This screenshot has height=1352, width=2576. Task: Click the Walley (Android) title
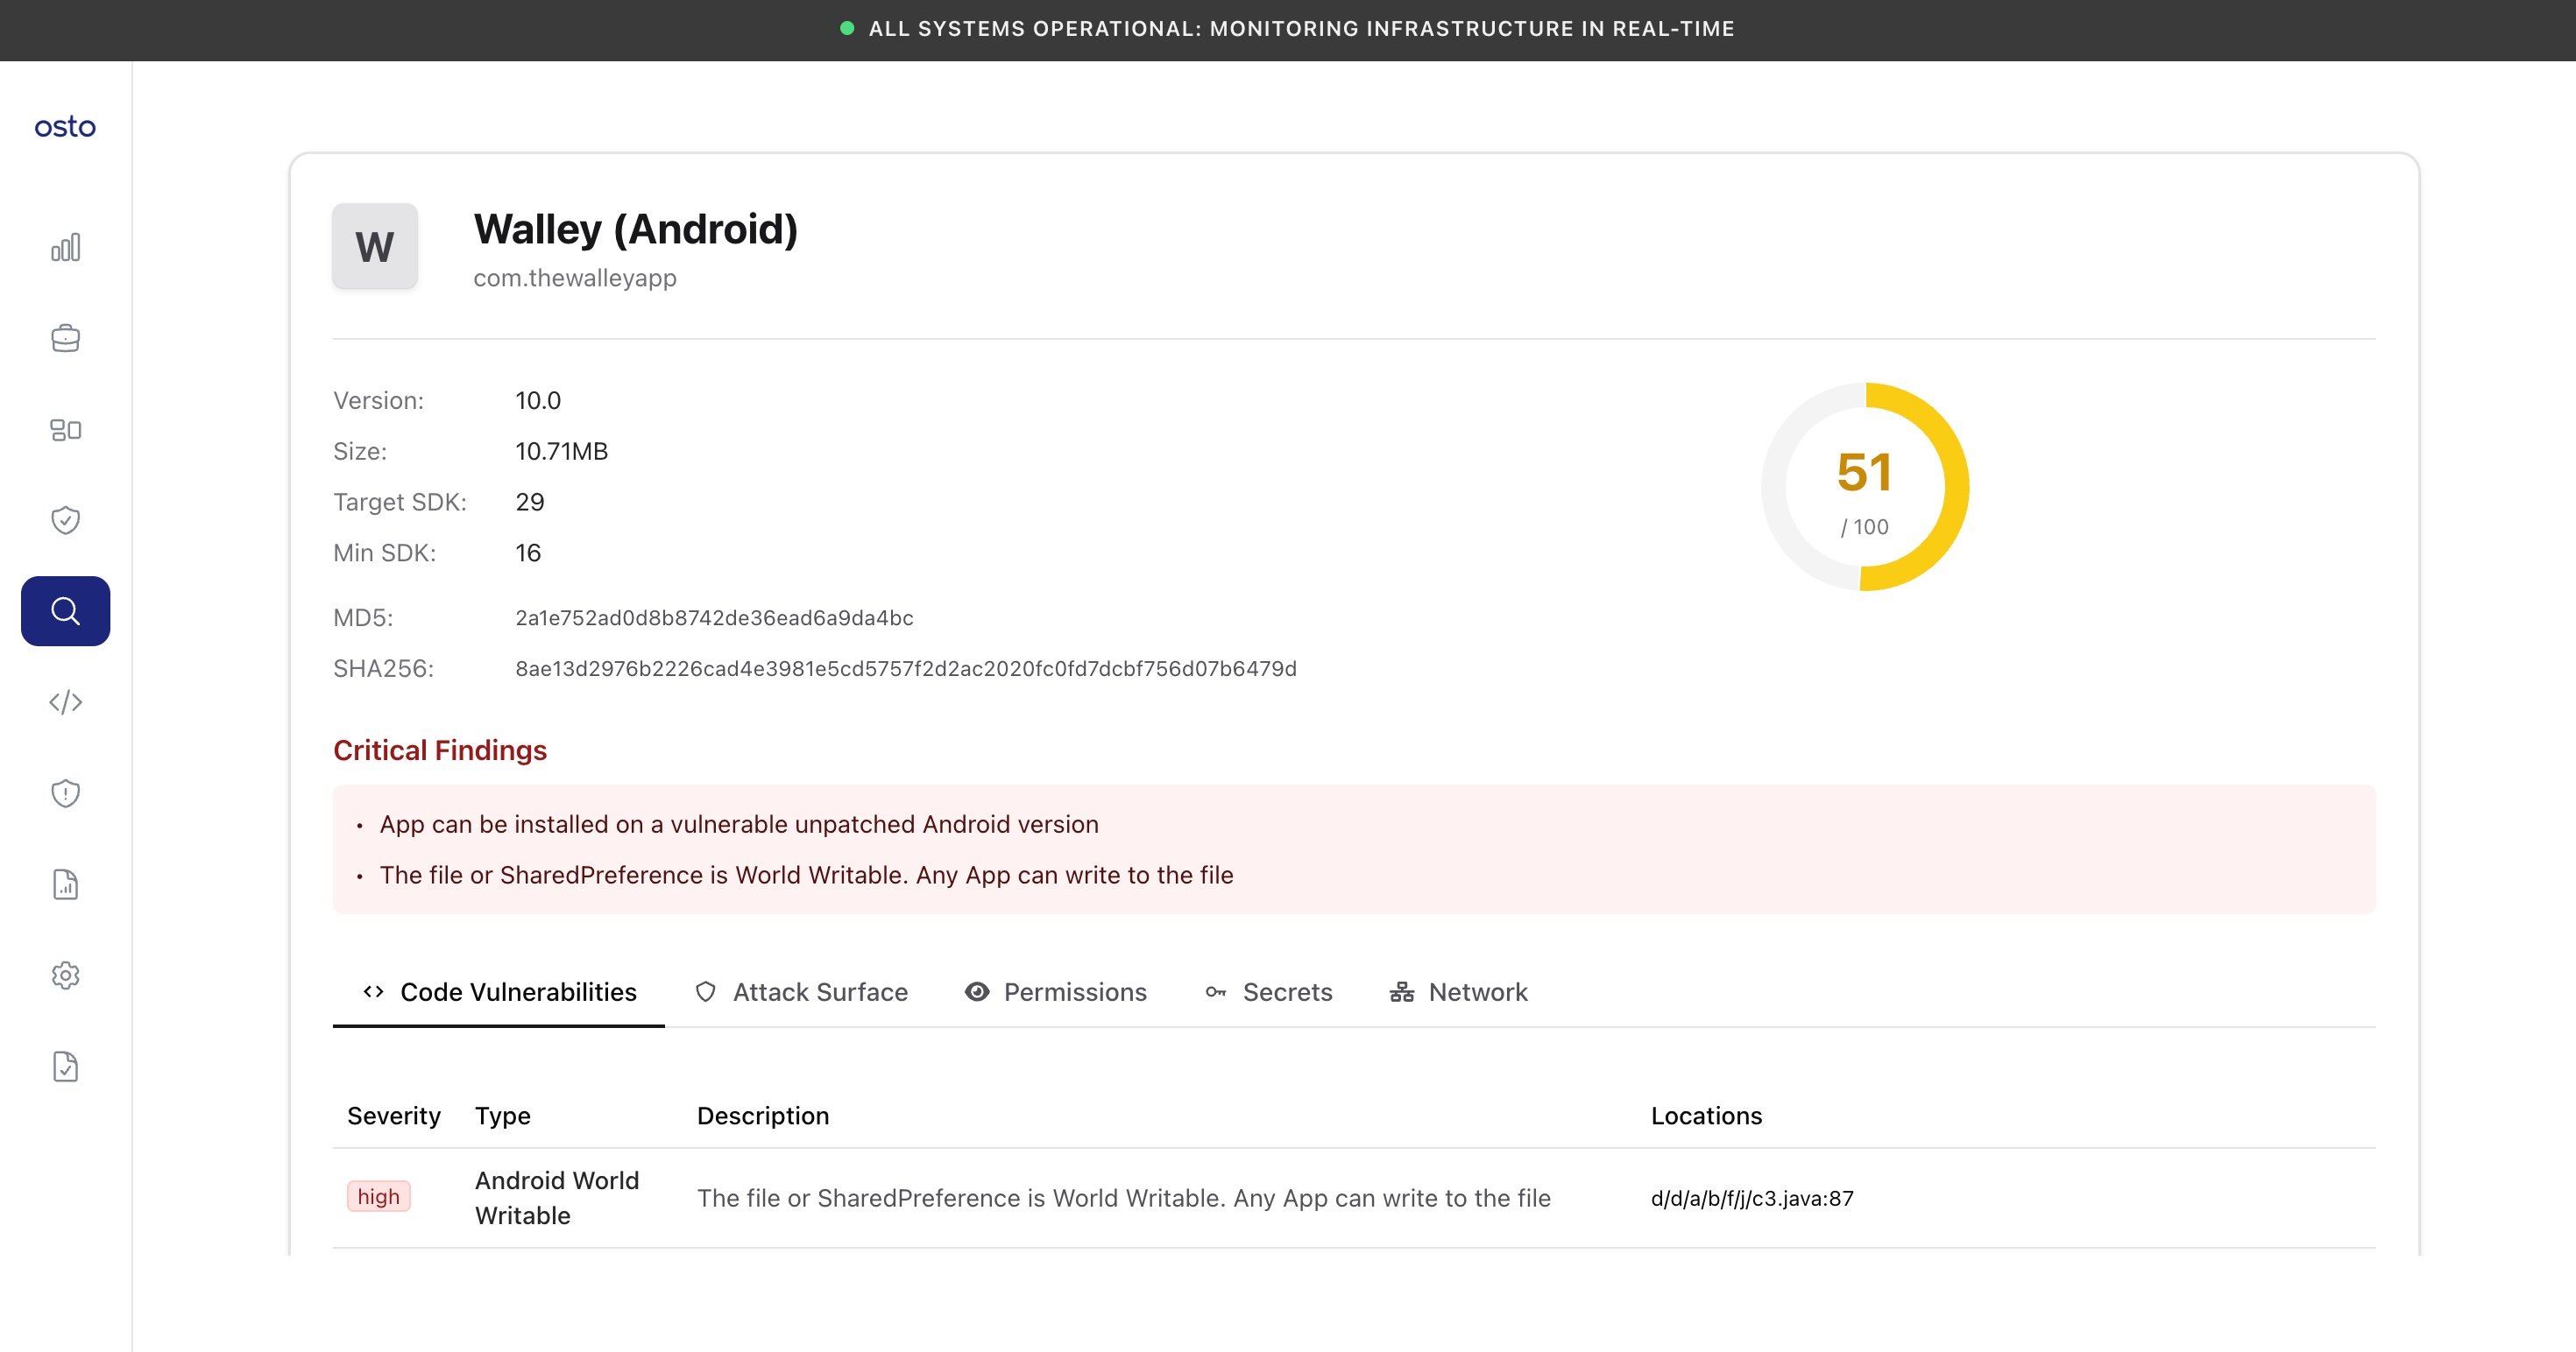(636, 229)
